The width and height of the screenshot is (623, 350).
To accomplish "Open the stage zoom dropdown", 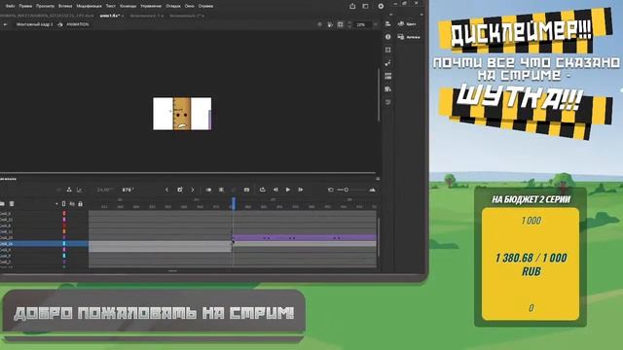I will 375,24.
